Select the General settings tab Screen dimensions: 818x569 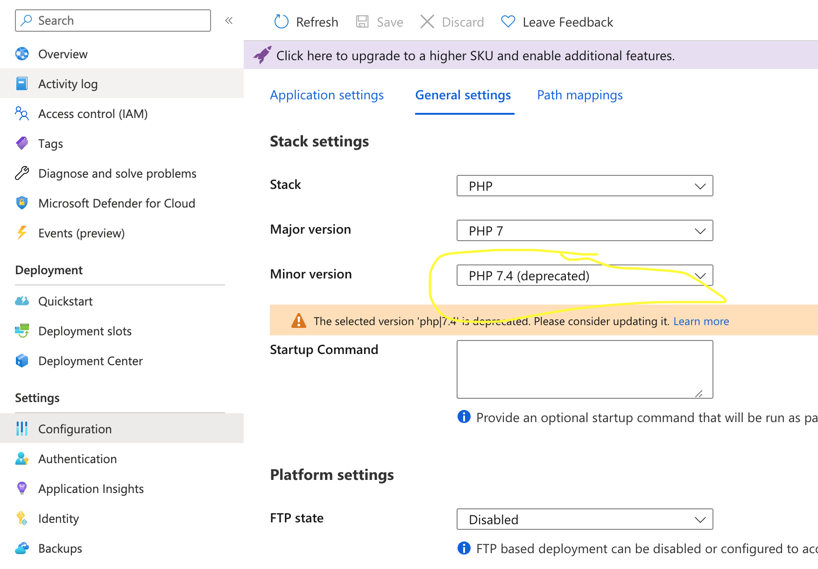pos(463,95)
